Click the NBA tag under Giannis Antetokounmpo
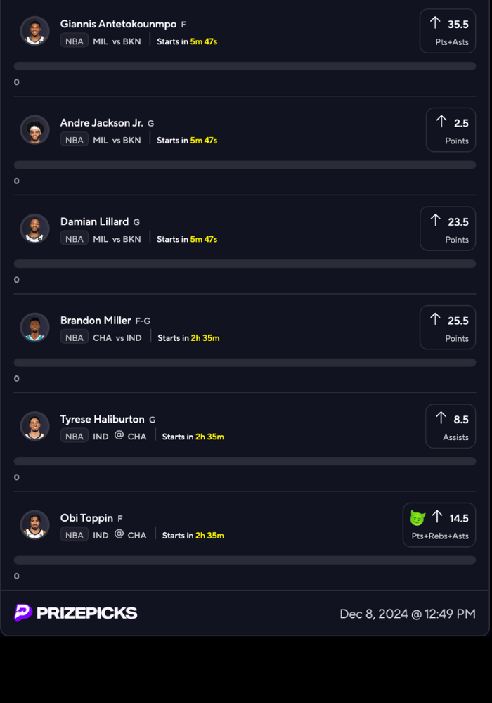Image resolution: width=492 pixels, height=703 pixels. coord(75,41)
